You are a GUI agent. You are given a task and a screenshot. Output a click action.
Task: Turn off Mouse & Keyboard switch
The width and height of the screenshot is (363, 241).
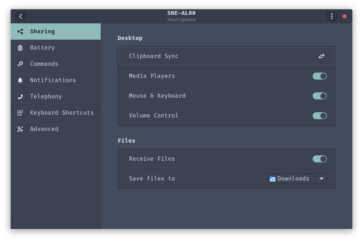click(x=319, y=96)
